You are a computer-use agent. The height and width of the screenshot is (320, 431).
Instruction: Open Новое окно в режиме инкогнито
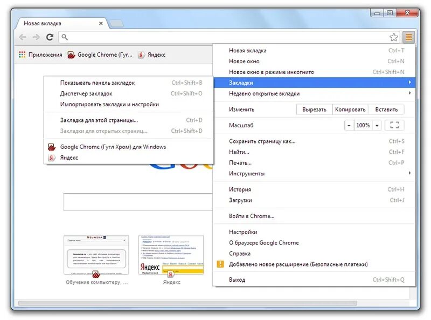pyautogui.click(x=314, y=72)
